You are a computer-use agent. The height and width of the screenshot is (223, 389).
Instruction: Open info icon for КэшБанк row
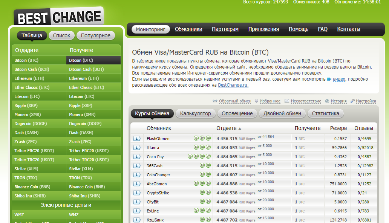pos(137,220)
